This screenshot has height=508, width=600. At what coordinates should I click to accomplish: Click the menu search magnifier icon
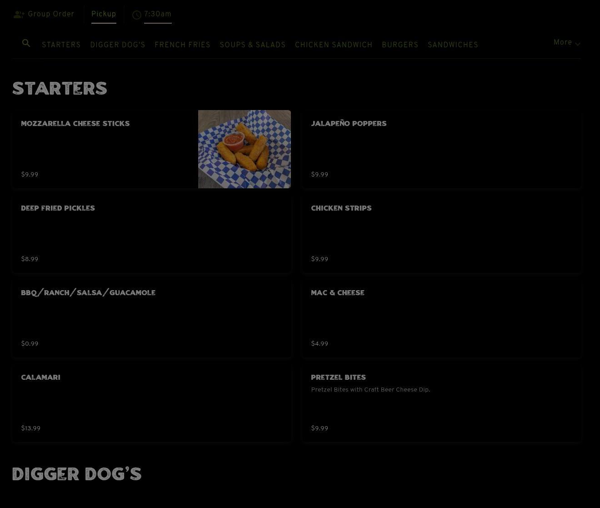click(x=26, y=43)
